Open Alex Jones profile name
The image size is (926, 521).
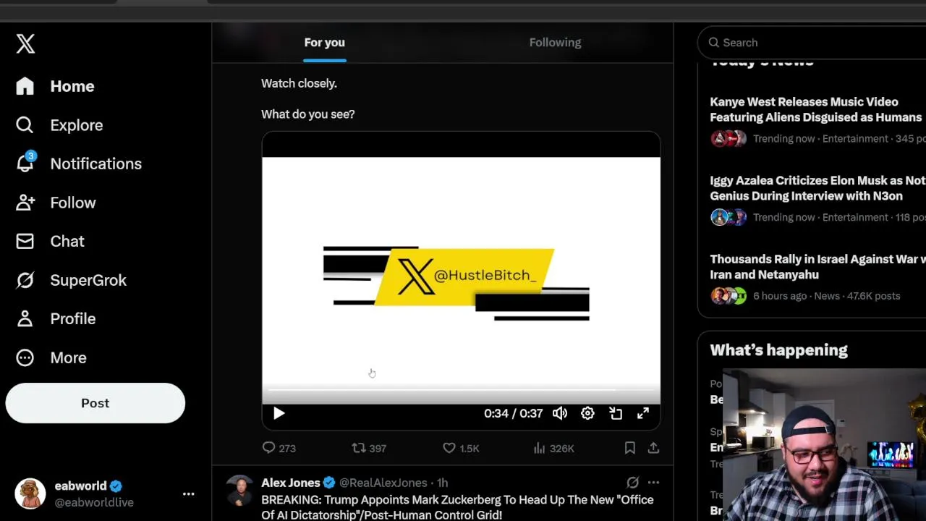tap(291, 483)
